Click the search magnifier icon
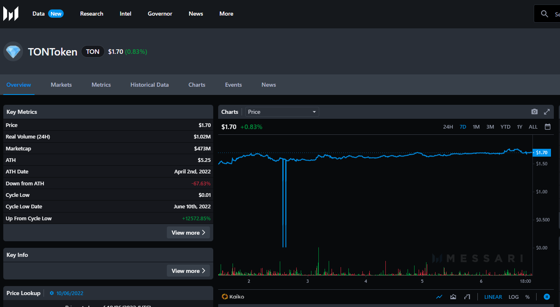 pos(545,14)
